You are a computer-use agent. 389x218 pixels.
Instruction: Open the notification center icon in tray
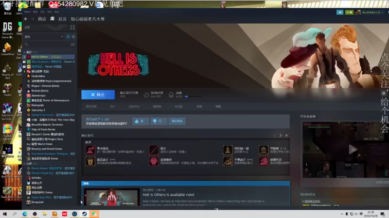click(x=383, y=214)
